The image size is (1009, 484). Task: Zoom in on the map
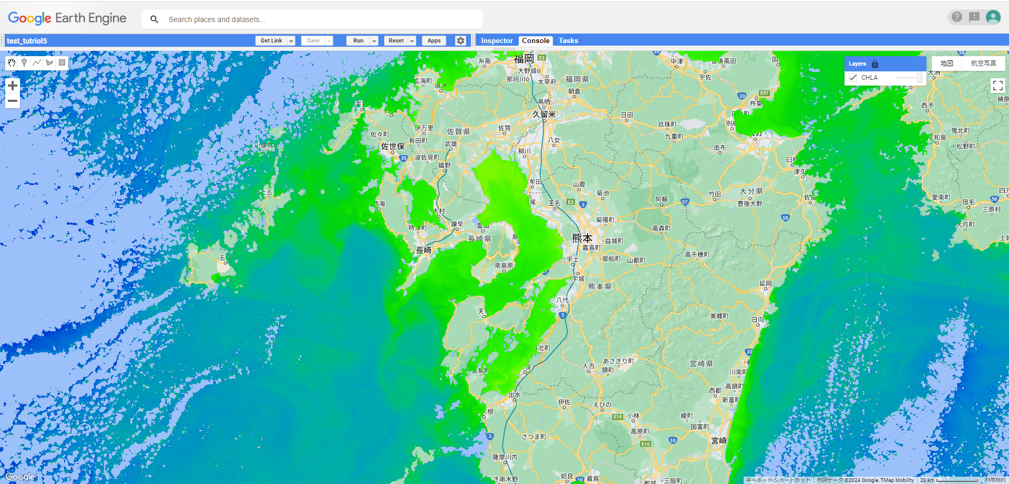click(13, 86)
